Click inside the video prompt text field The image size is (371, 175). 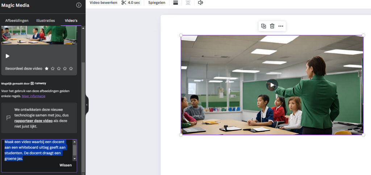point(38,150)
